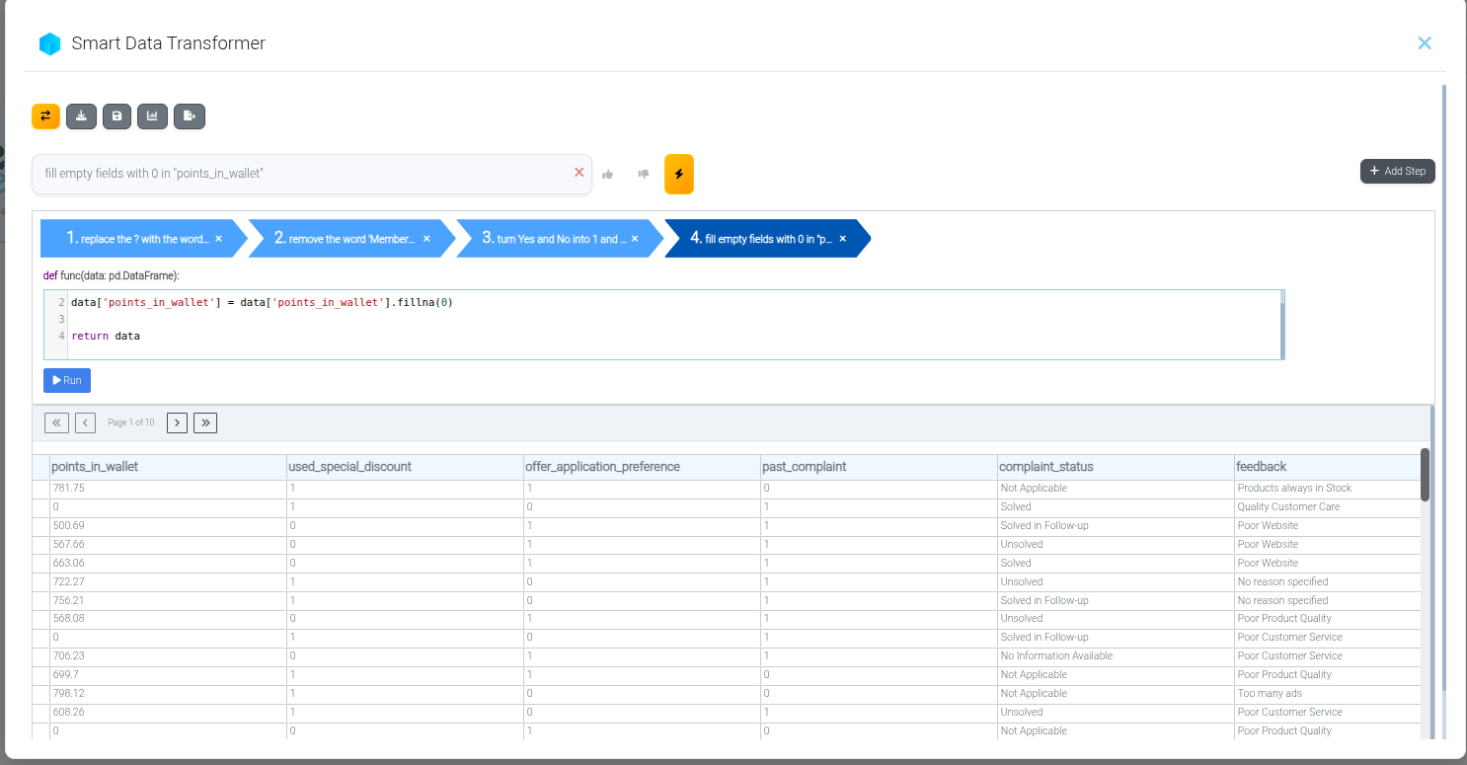1467x765 pixels.
Task: Select step 2 remove the word tab
Action: (x=344, y=239)
